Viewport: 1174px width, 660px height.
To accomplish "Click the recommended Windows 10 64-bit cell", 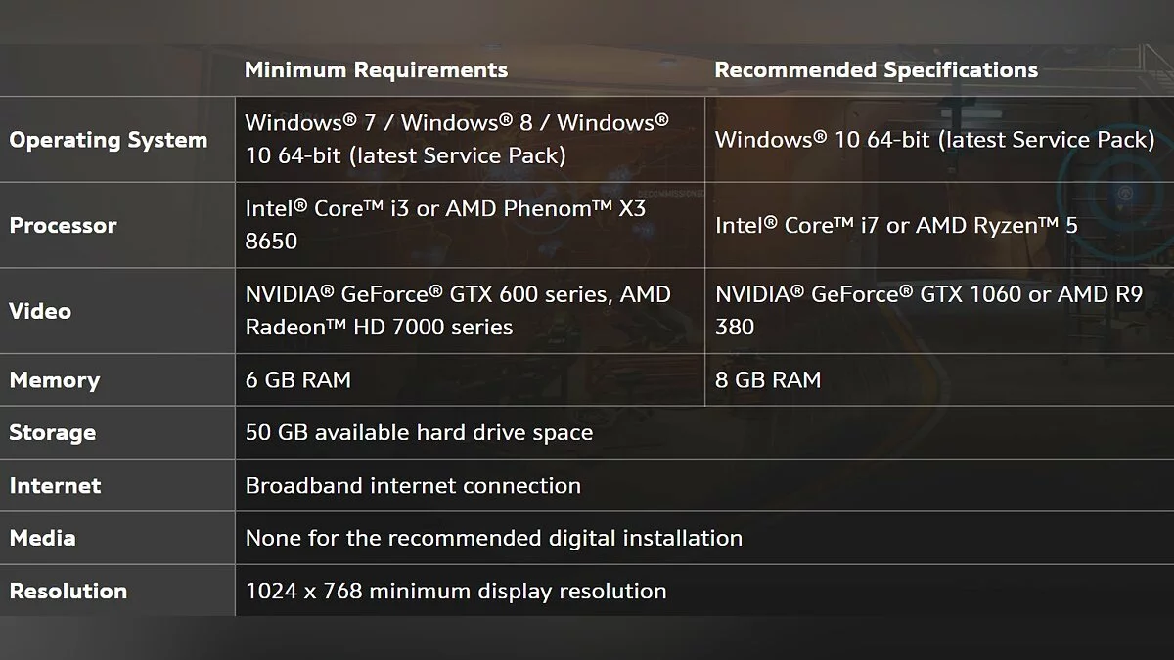I will [x=934, y=140].
